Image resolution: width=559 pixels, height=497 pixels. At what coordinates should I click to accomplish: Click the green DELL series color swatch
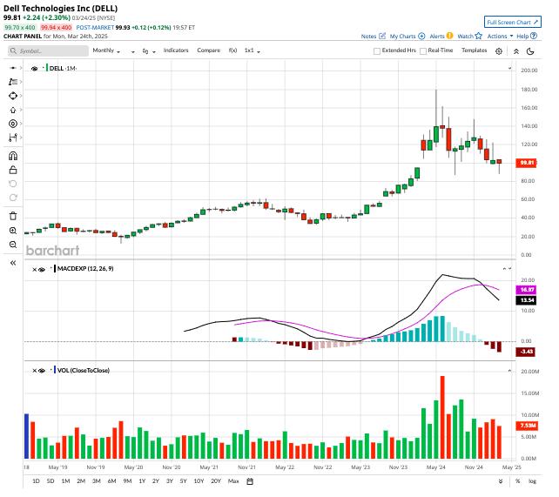coord(47,68)
